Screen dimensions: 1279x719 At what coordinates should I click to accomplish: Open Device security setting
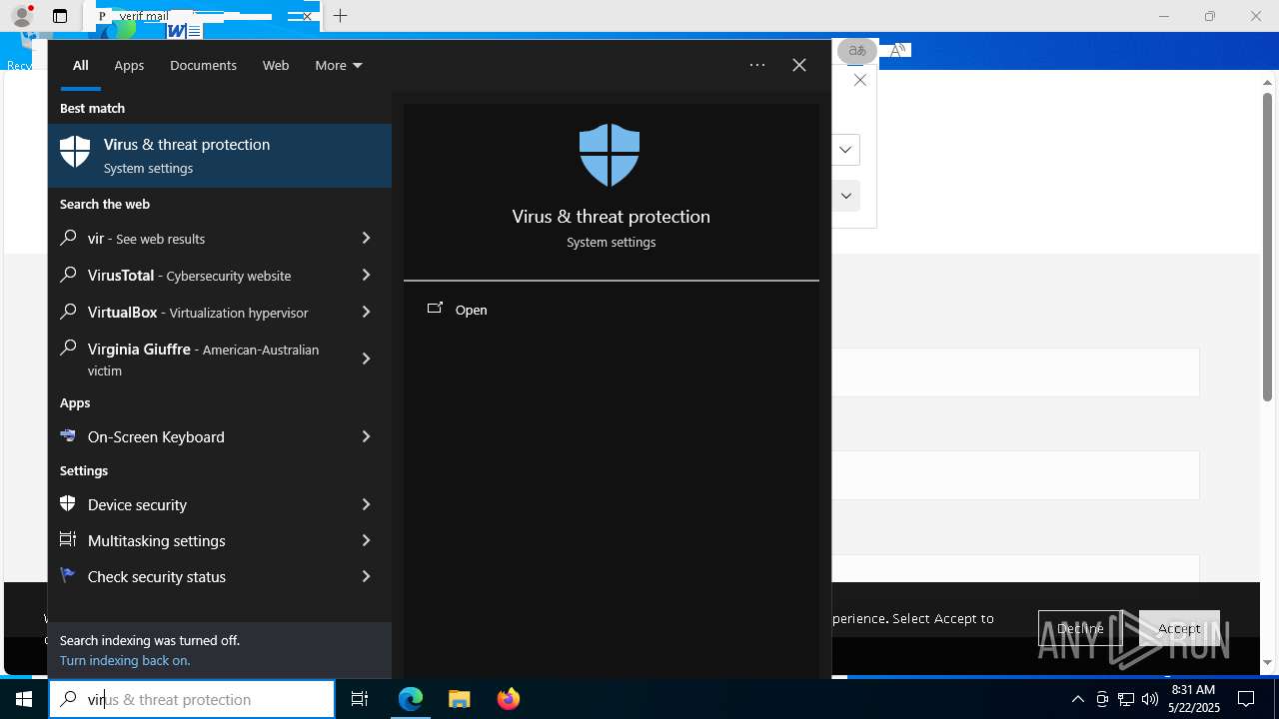[x=202, y=504]
